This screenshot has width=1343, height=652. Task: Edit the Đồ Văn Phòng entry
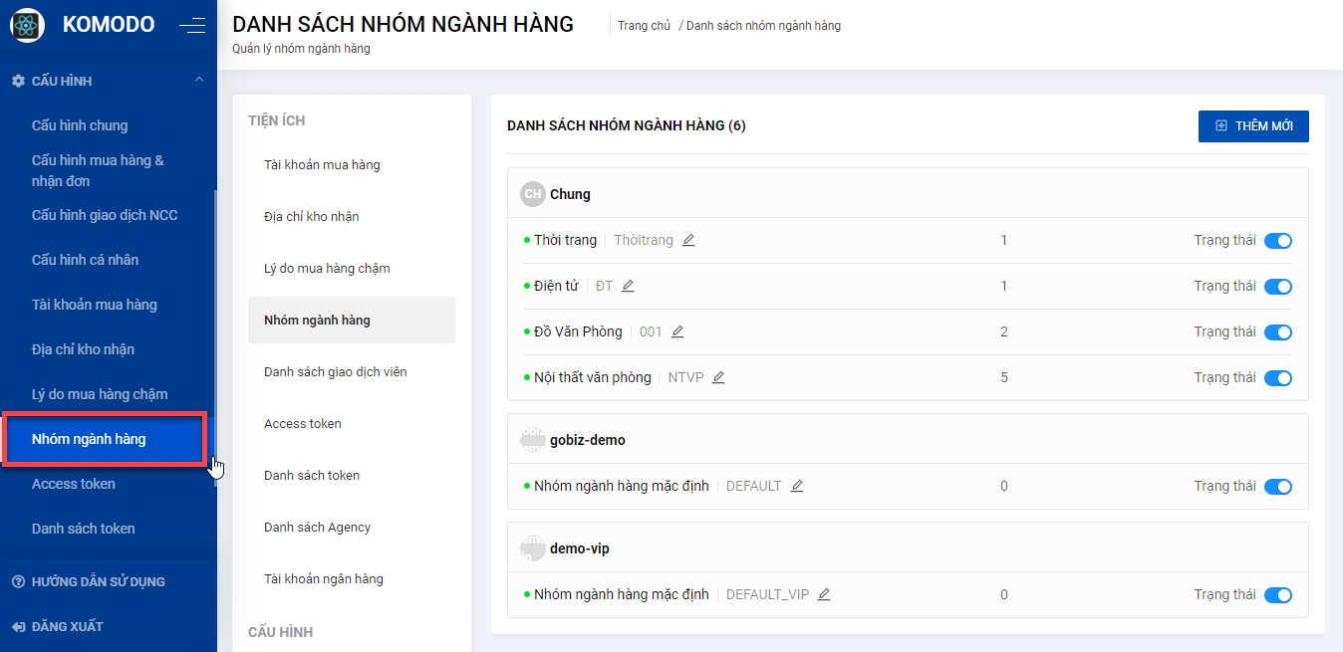point(677,331)
